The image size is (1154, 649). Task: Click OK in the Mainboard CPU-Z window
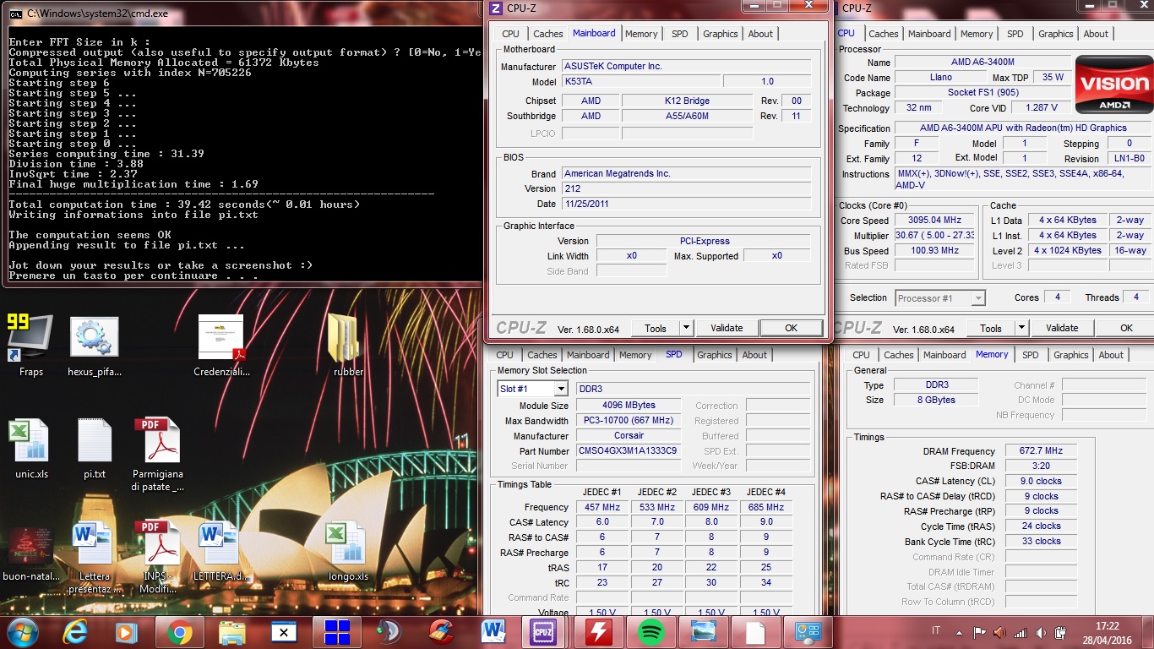click(791, 328)
